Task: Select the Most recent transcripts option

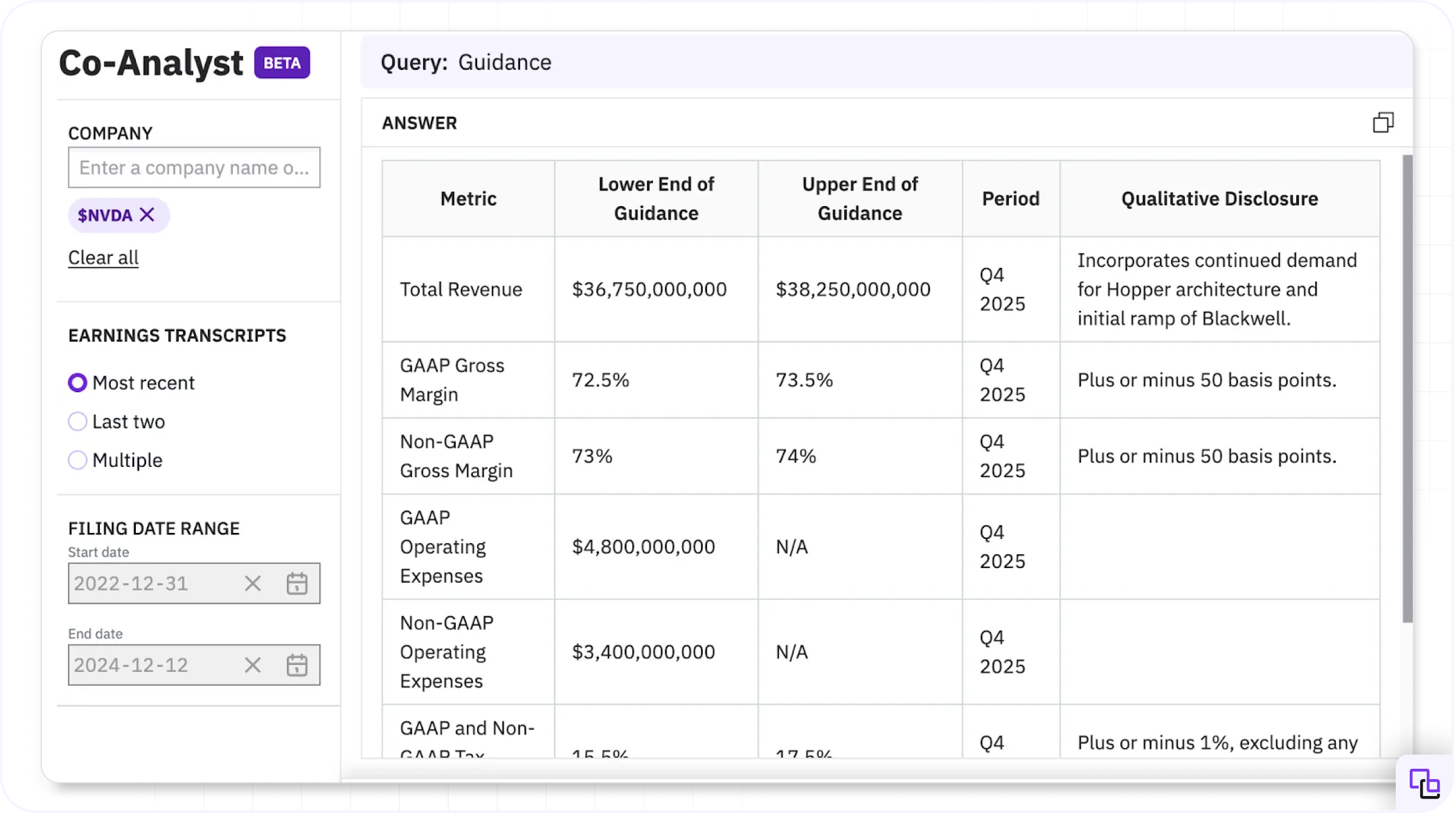Action: click(78, 383)
